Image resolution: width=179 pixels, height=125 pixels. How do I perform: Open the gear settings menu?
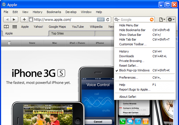(x=171, y=19)
